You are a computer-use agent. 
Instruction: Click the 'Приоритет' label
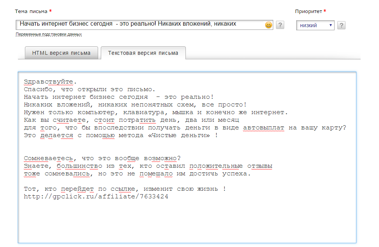(308, 11)
